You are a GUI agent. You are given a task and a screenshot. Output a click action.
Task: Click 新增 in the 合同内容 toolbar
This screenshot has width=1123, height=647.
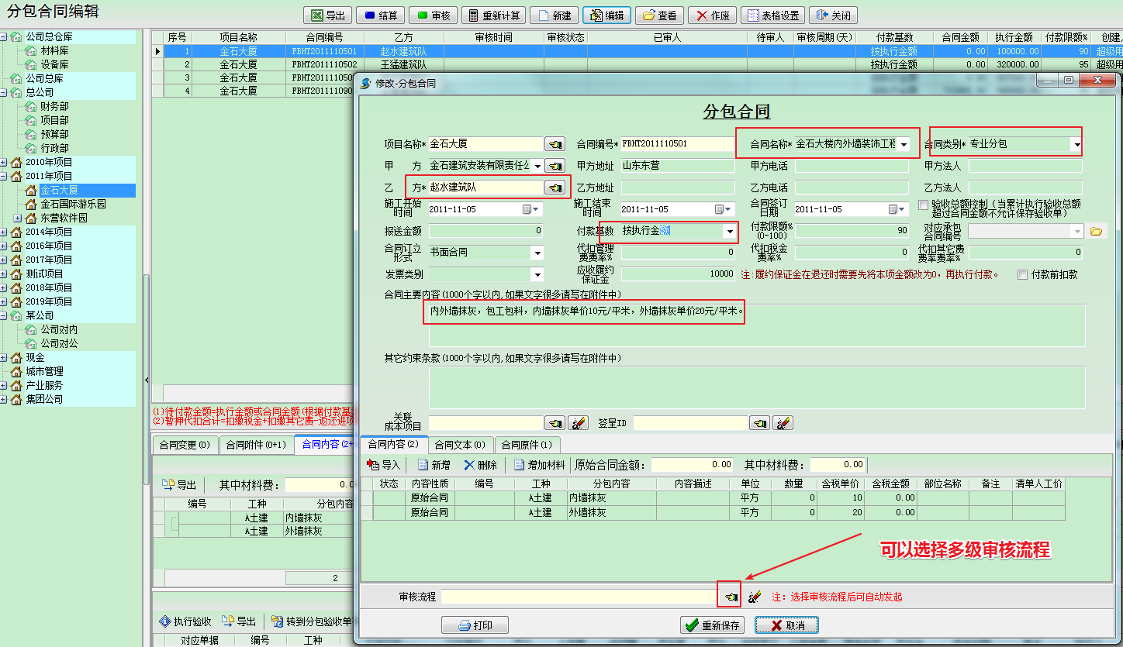click(434, 465)
